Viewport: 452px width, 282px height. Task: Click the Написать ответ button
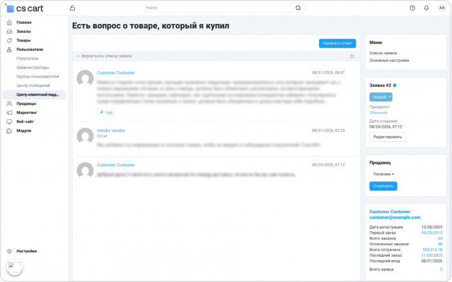(337, 43)
